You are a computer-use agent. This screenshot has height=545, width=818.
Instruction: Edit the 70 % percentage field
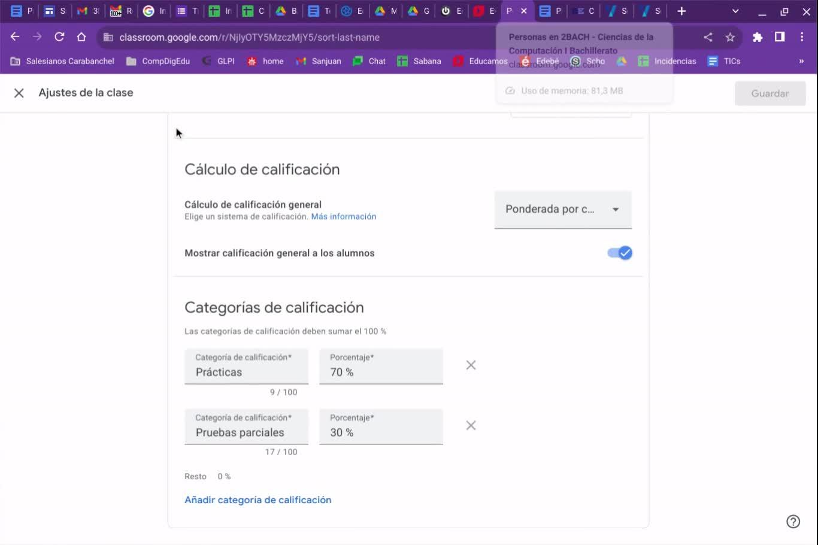click(381, 367)
